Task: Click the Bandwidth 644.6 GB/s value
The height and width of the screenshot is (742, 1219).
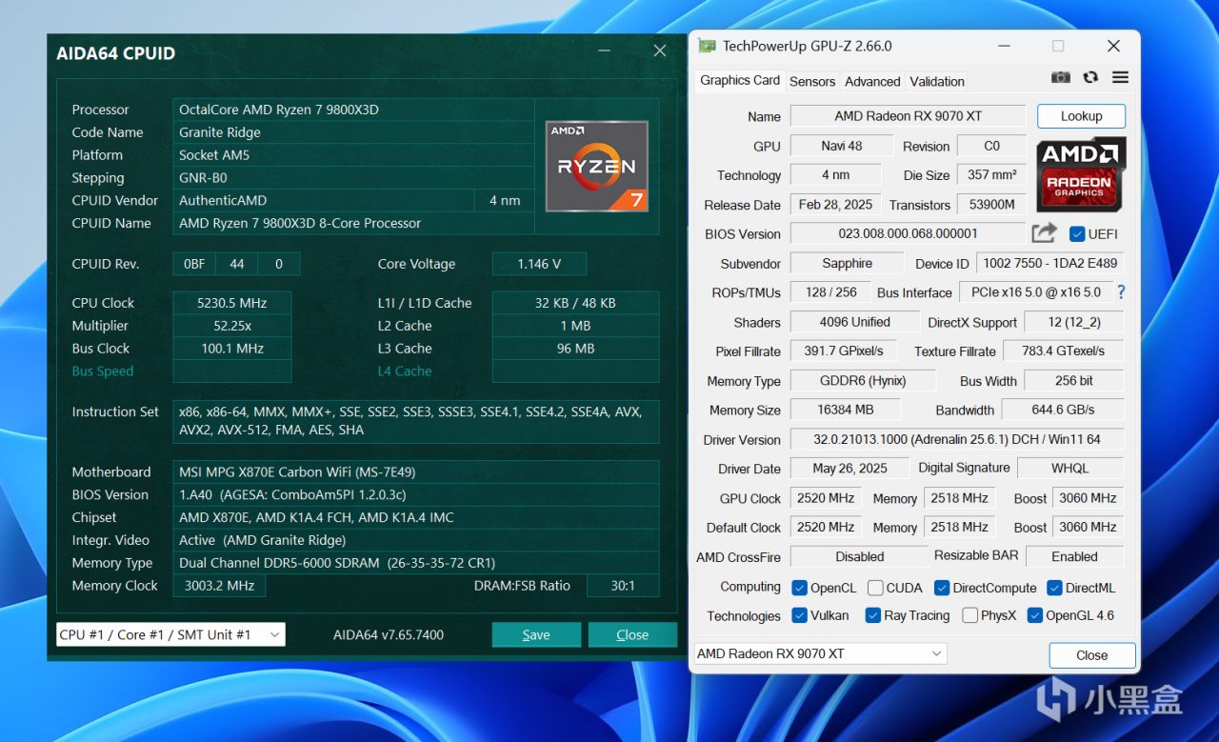Action: [x=1064, y=410]
